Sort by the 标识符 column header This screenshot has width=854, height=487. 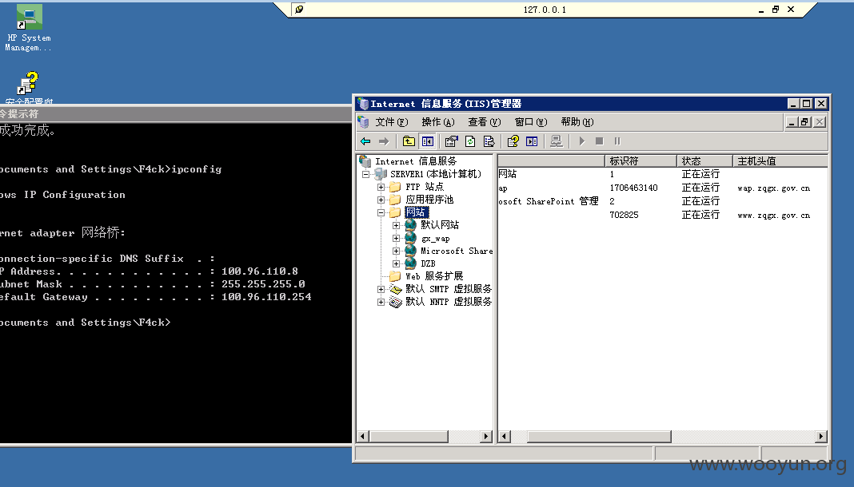tap(640, 161)
